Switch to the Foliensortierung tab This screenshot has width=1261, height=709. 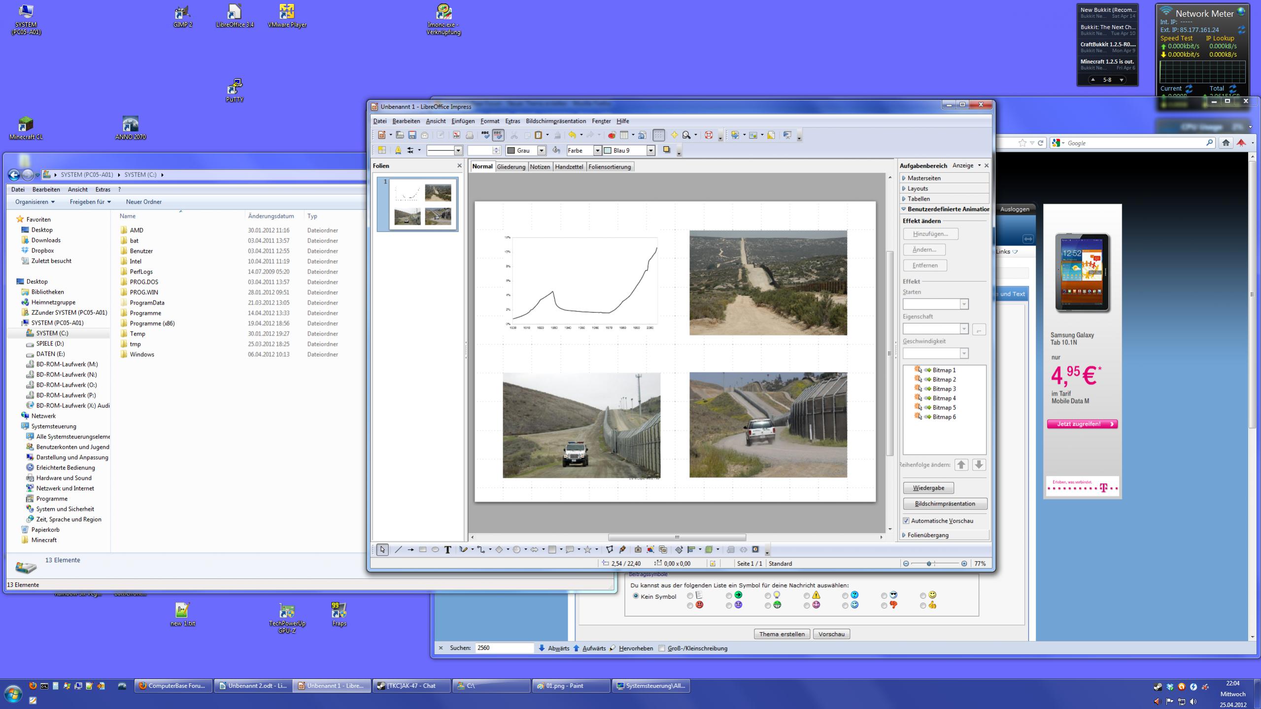[609, 167]
